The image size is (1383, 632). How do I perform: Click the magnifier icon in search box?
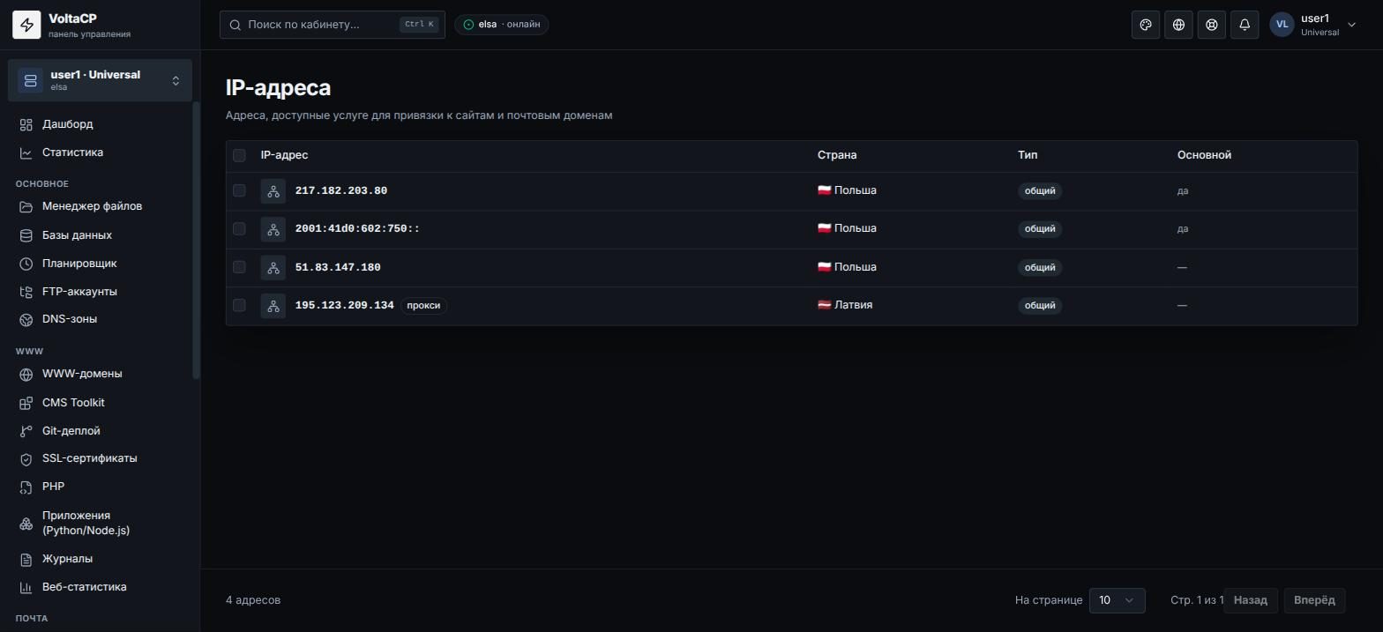click(x=235, y=25)
